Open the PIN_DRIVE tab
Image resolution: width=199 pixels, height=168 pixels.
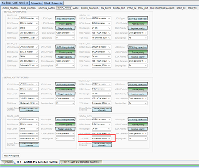click(106, 8)
